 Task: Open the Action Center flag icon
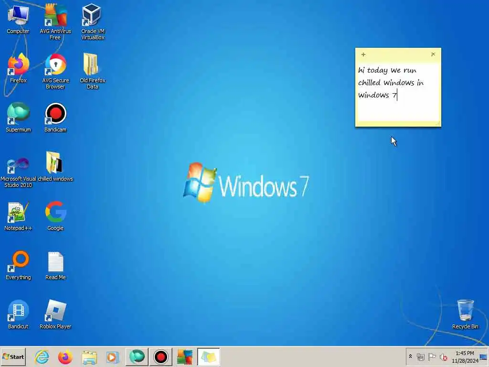[x=432, y=356]
